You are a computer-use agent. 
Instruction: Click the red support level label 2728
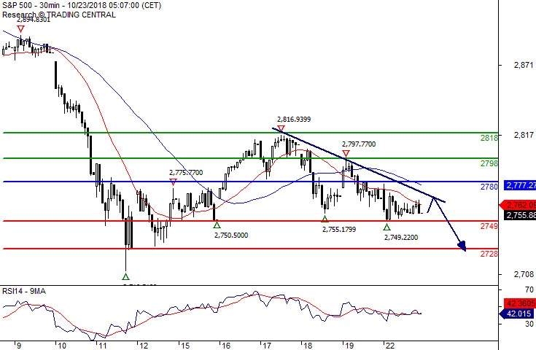click(x=489, y=254)
